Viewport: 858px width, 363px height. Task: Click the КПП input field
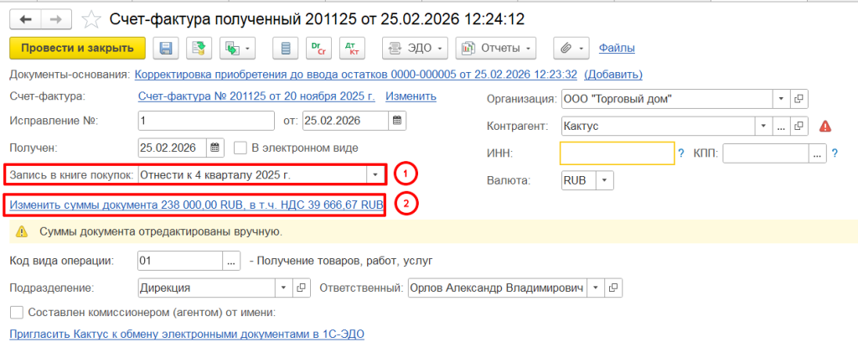[x=766, y=153]
